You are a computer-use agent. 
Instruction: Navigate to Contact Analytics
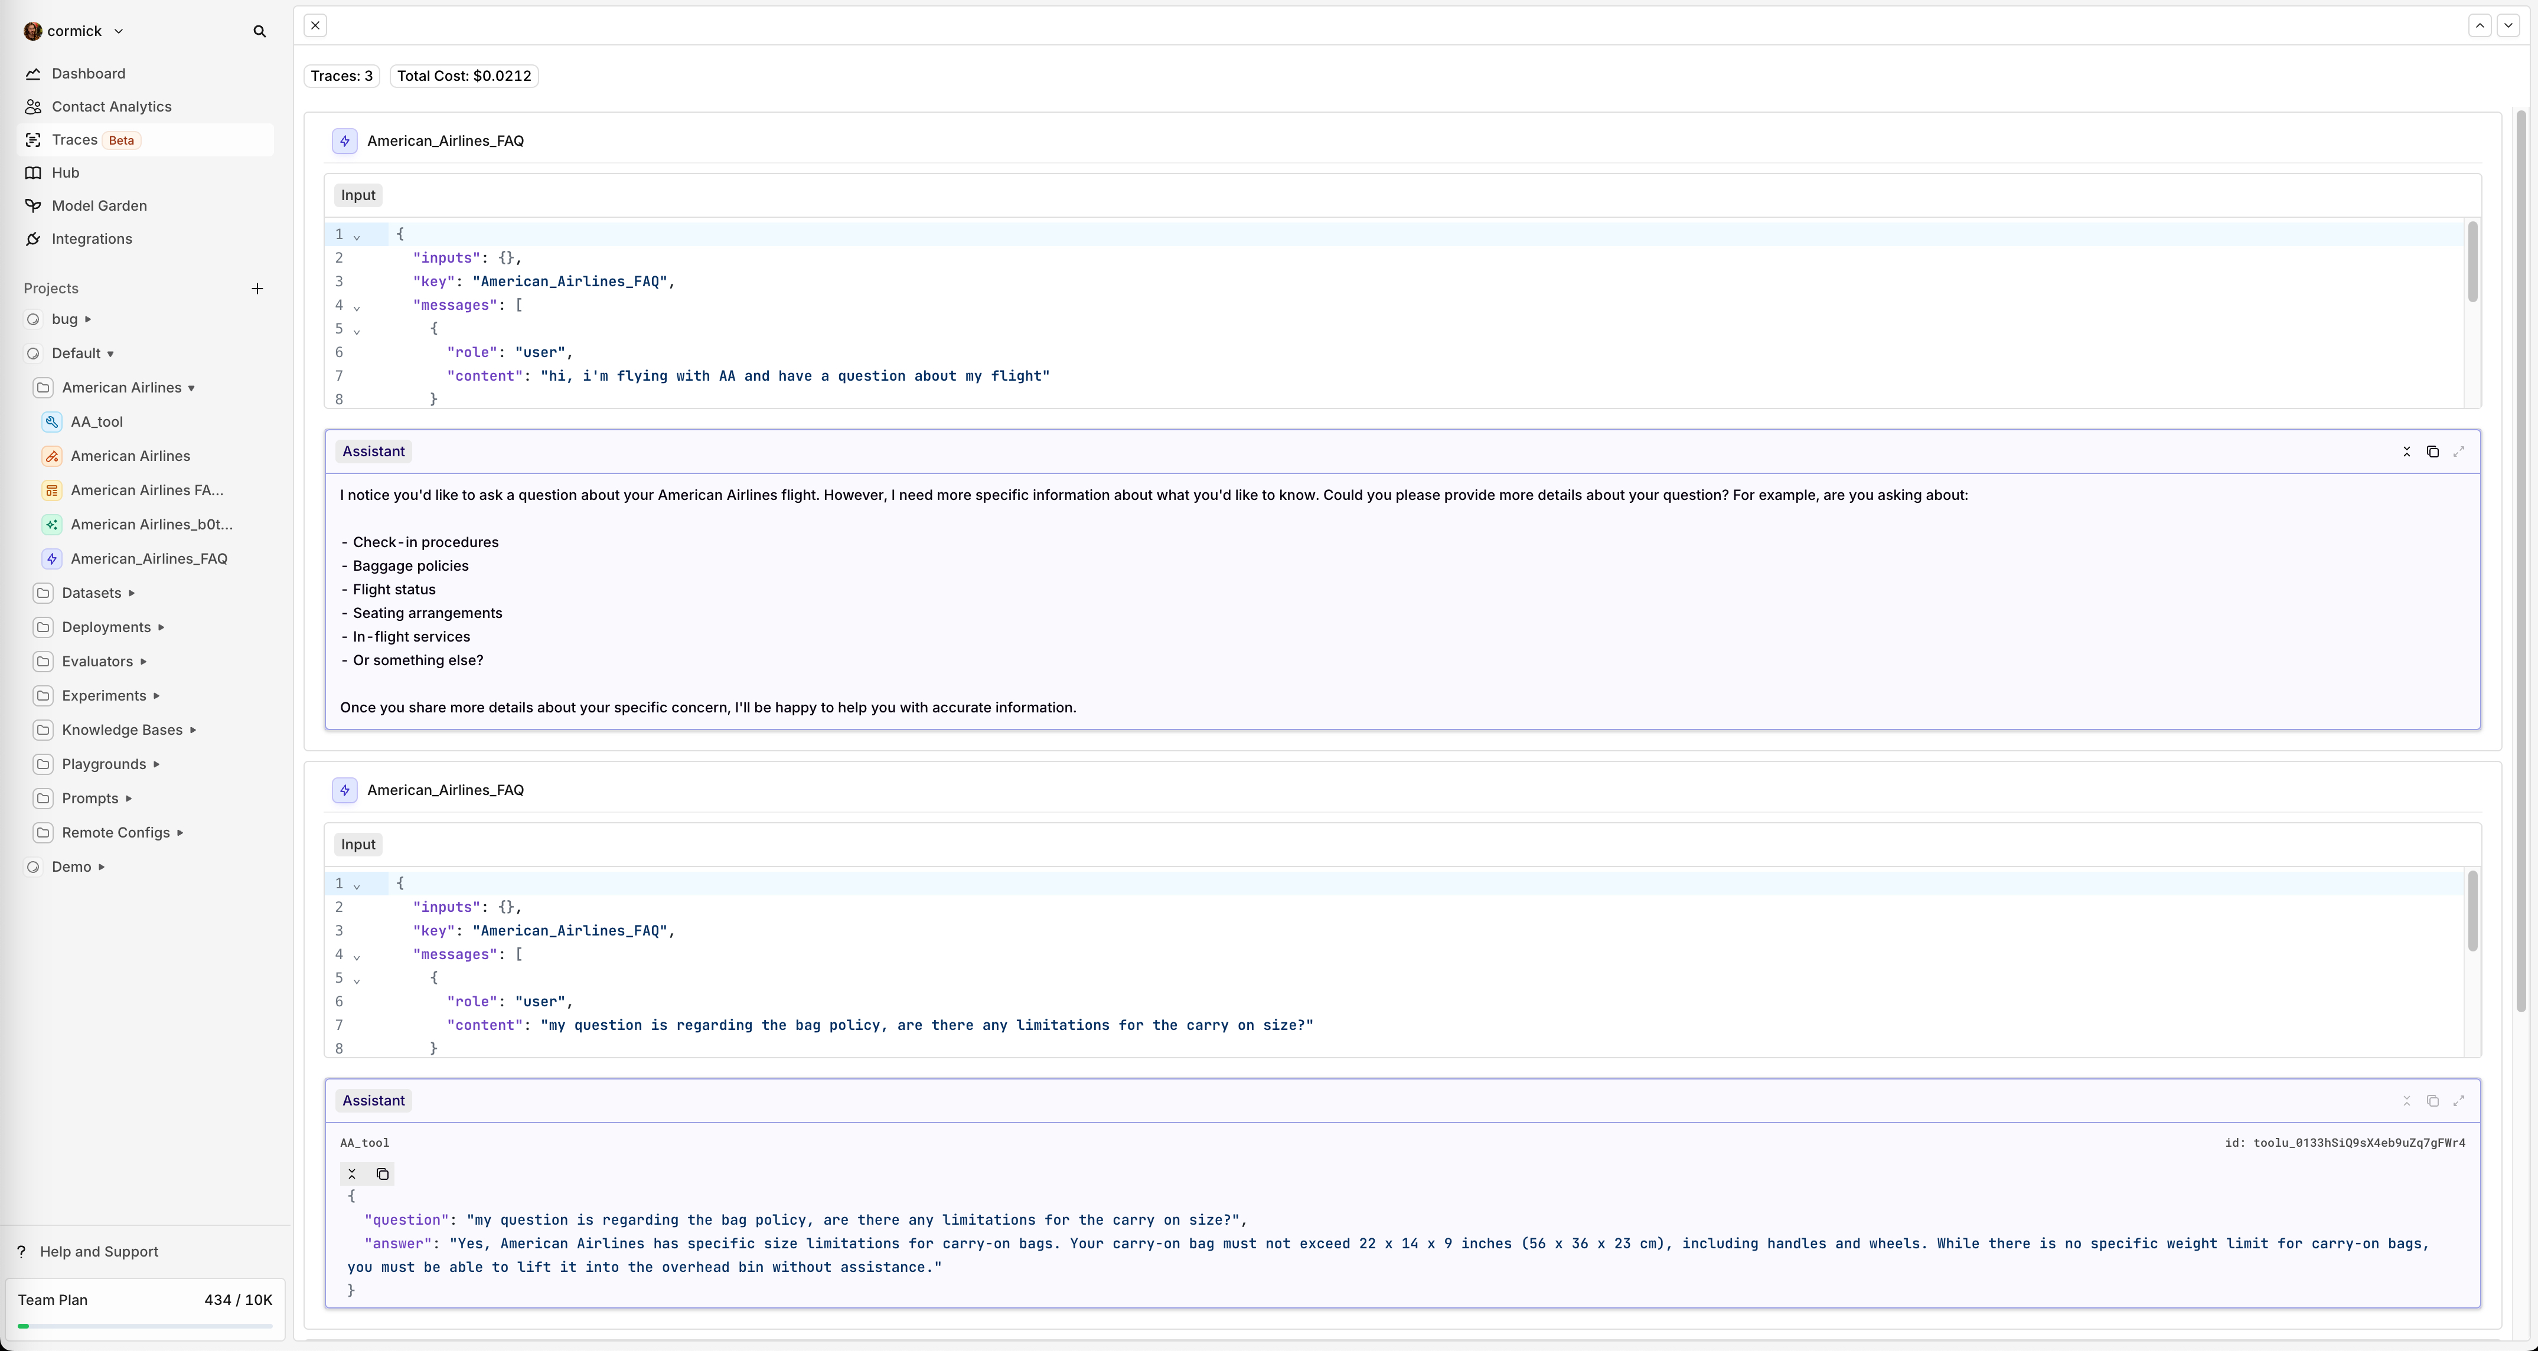(112, 106)
